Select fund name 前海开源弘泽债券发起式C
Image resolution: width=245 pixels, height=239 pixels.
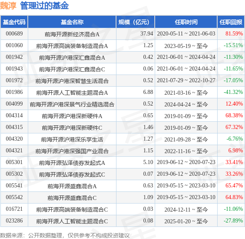[72, 175]
